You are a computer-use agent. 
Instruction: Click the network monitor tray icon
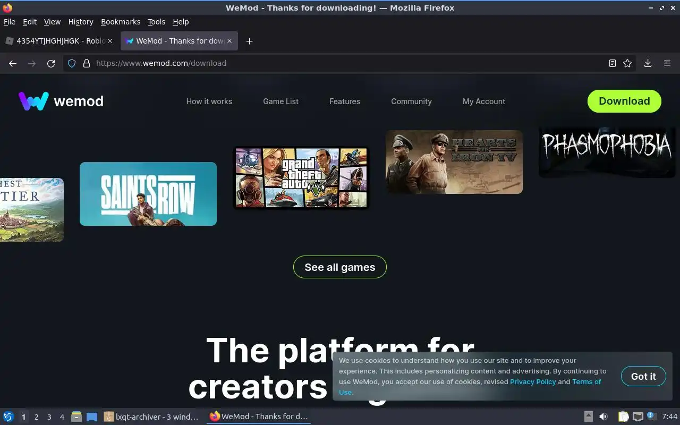pyautogui.click(x=637, y=416)
